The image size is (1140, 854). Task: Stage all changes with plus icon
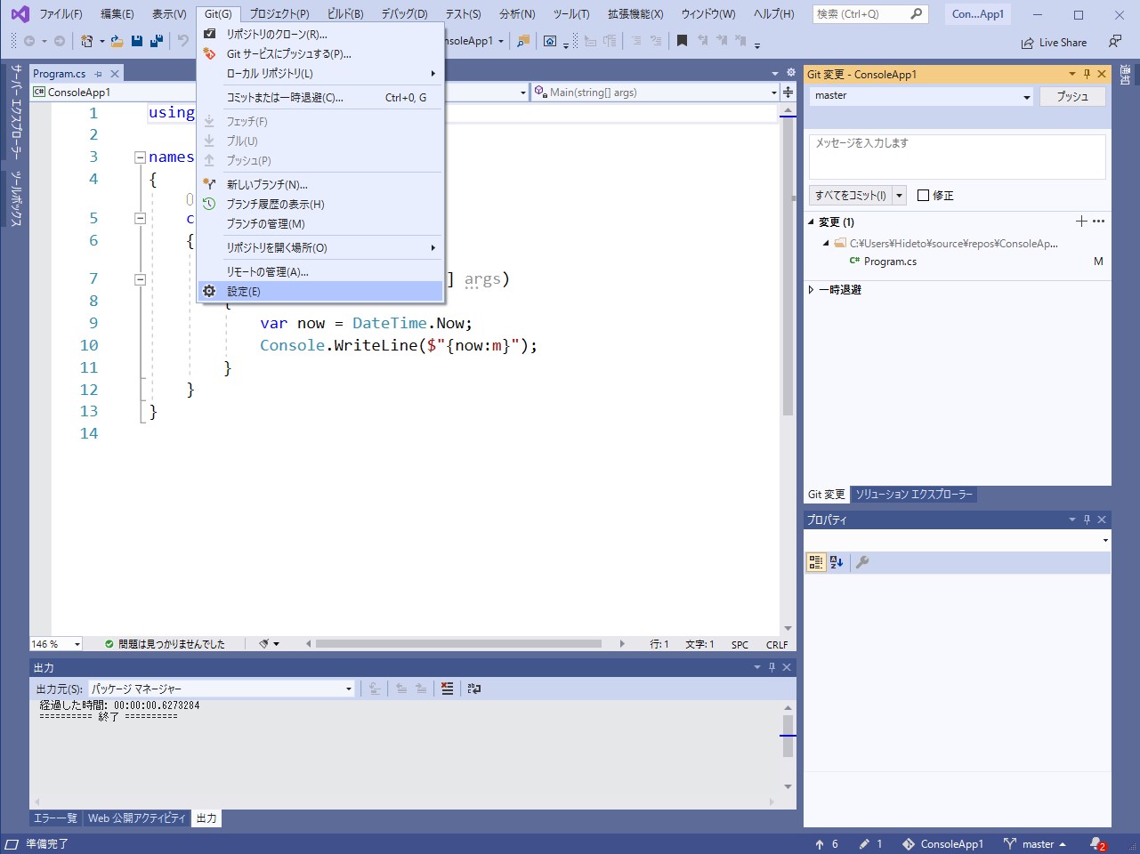[1081, 222]
